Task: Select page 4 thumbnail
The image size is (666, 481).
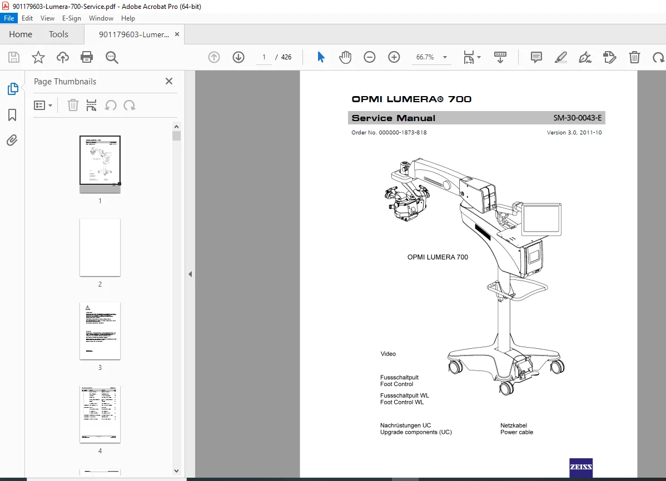Action: point(100,414)
